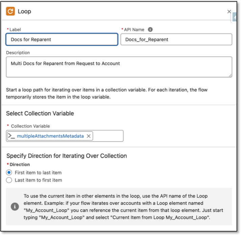Click the info icon in the gray help box

pyautogui.click(x=15, y=206)
